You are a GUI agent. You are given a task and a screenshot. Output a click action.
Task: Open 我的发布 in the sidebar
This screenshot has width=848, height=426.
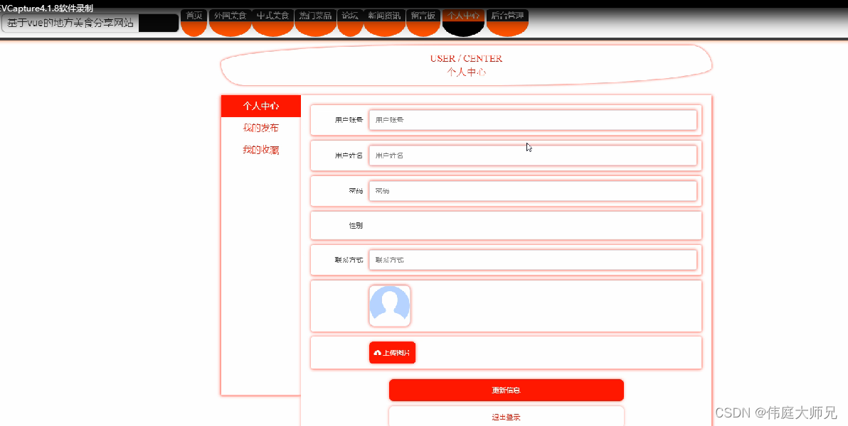(260, 128)
